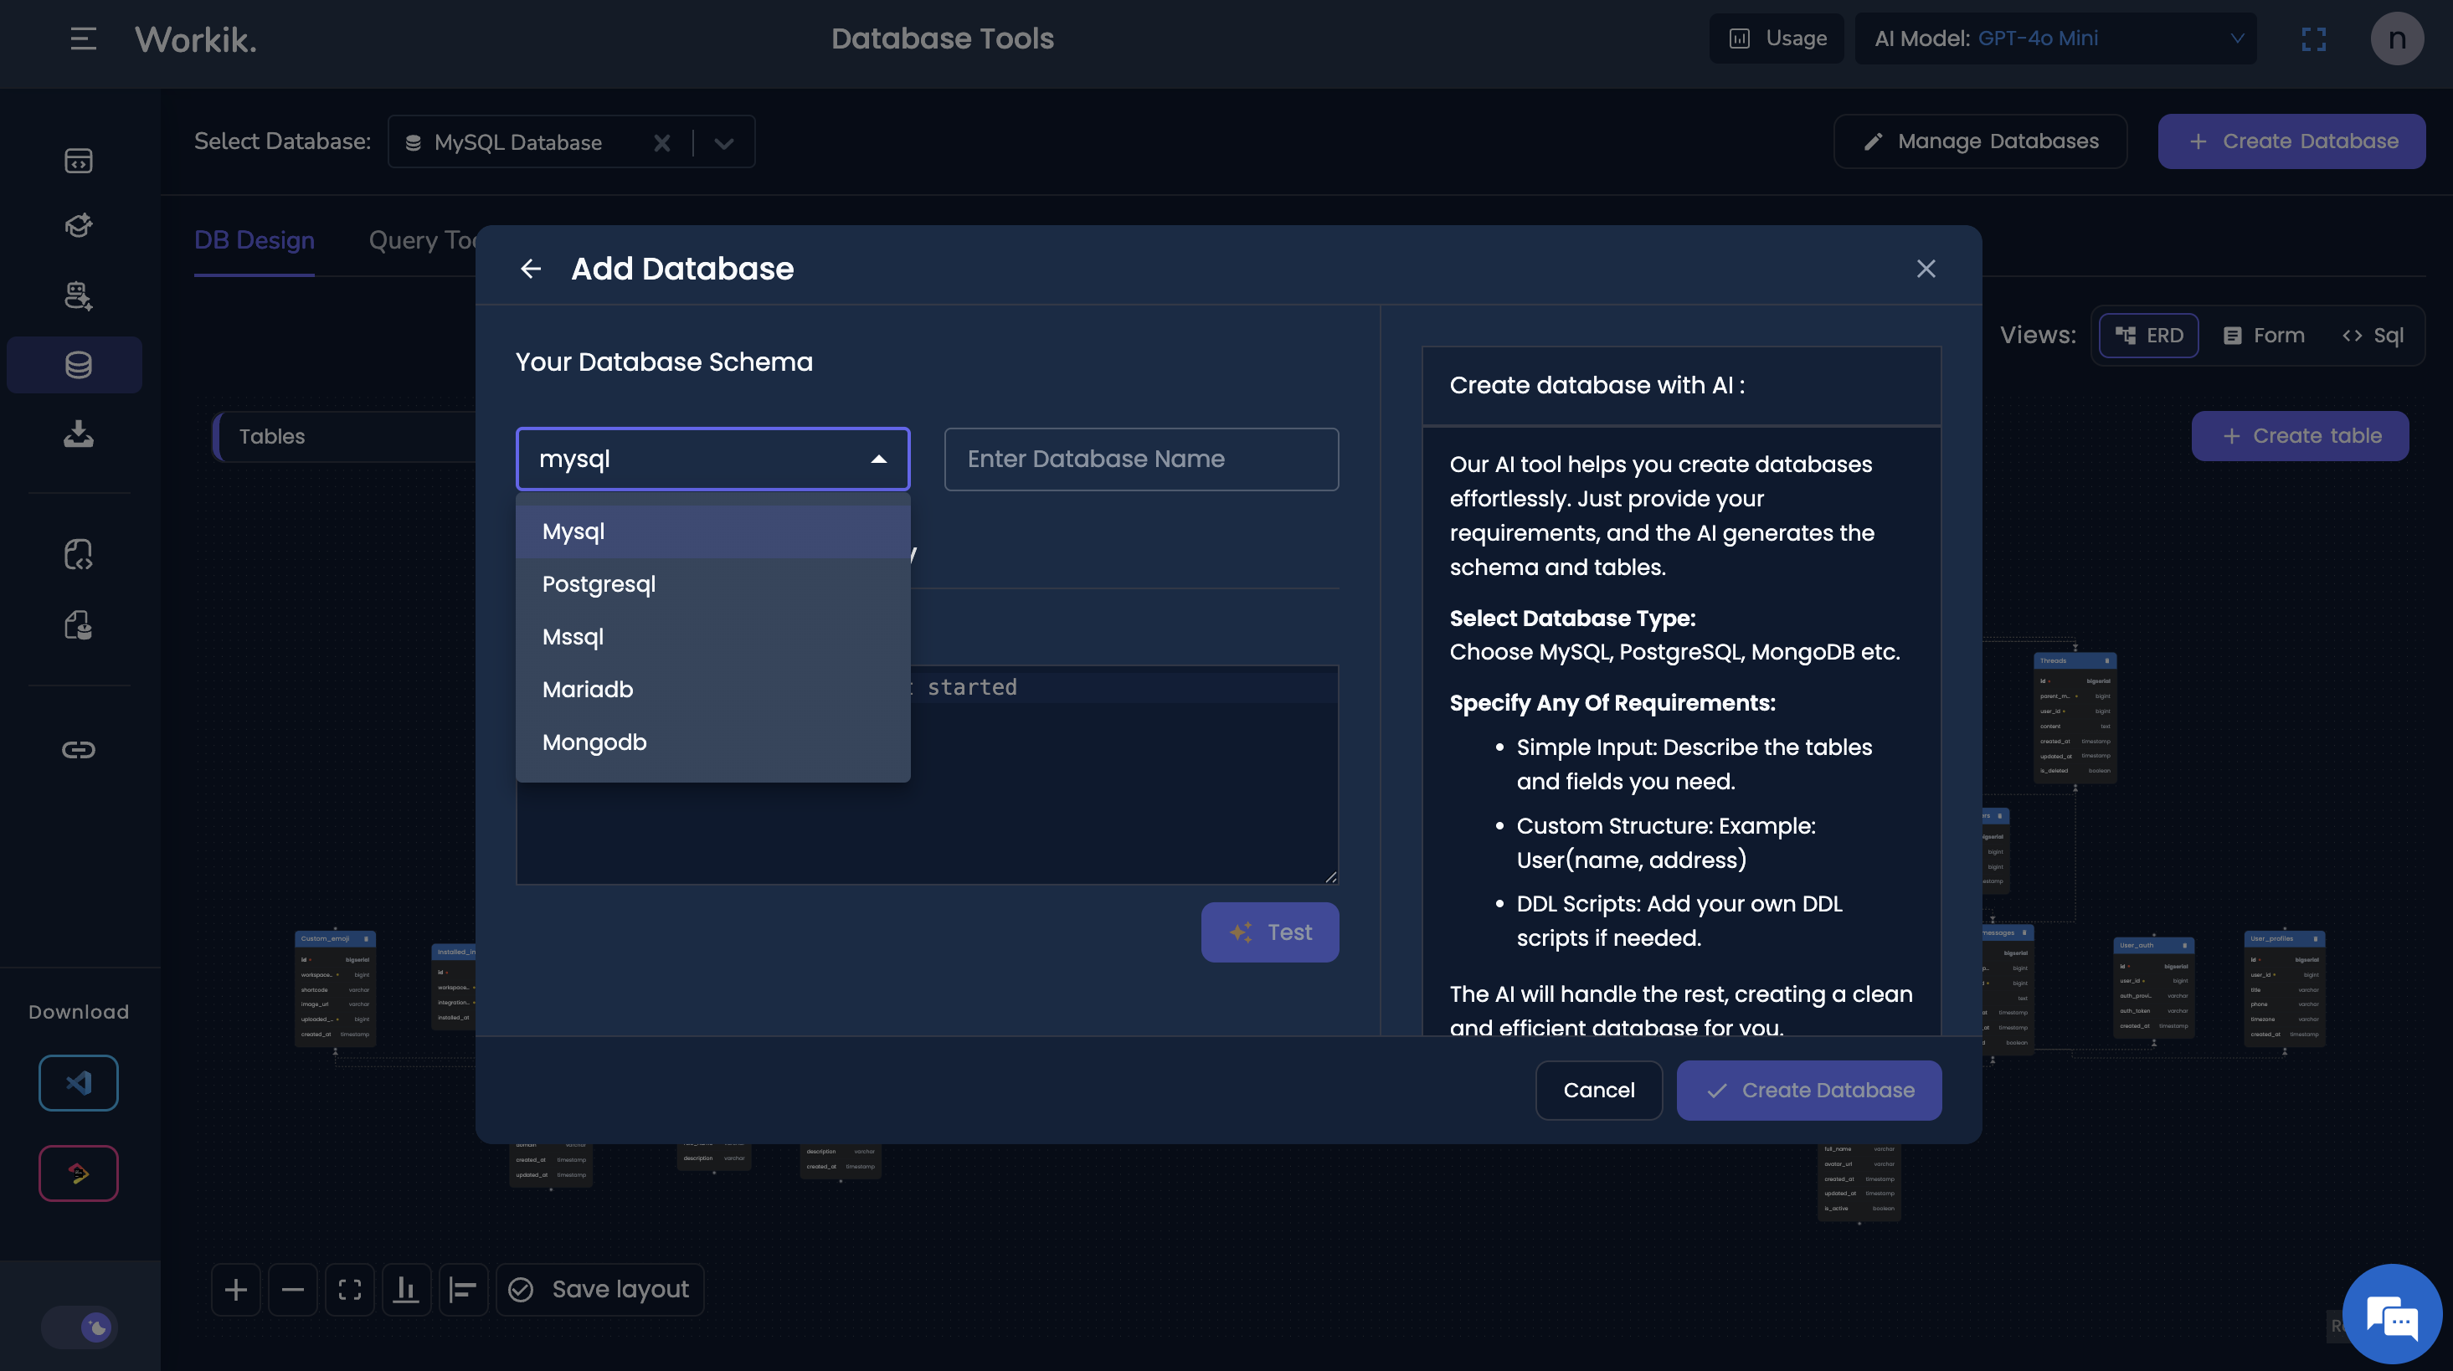This screenshot has width=2453, height=1371.
Task: Switch to Form view
Action: [x=2264, y=335]
